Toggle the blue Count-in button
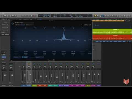Image resolution: width=132 pixels, height=99 pixels. 103,16
